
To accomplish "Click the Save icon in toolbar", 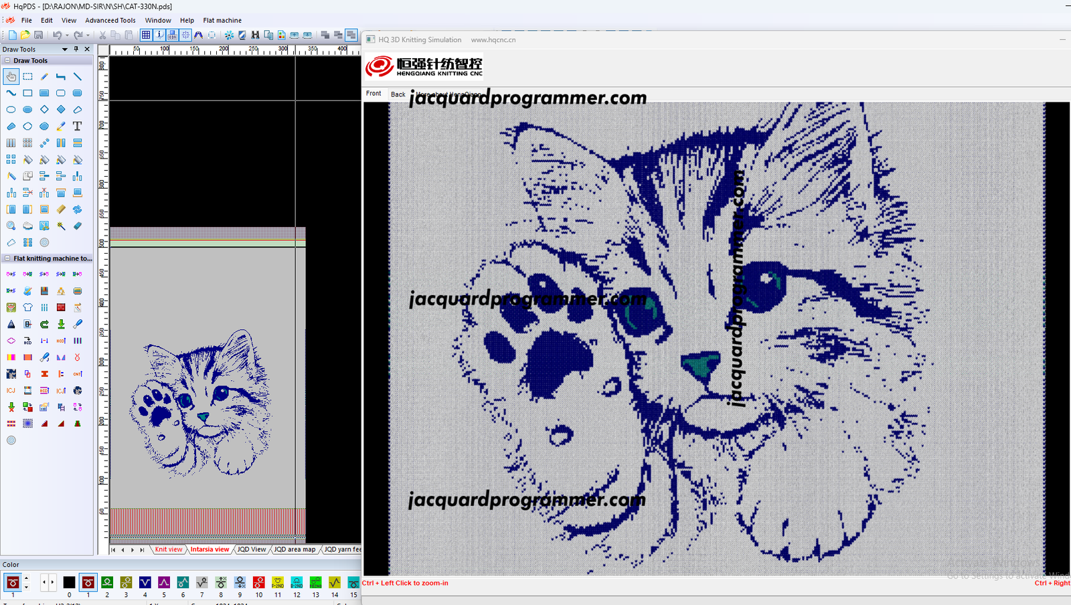I will [39, 35].
